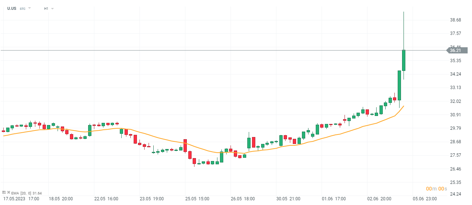Click the STC instrument type label
The height and width of the screenshot is (205, 472).
point(23,8)
